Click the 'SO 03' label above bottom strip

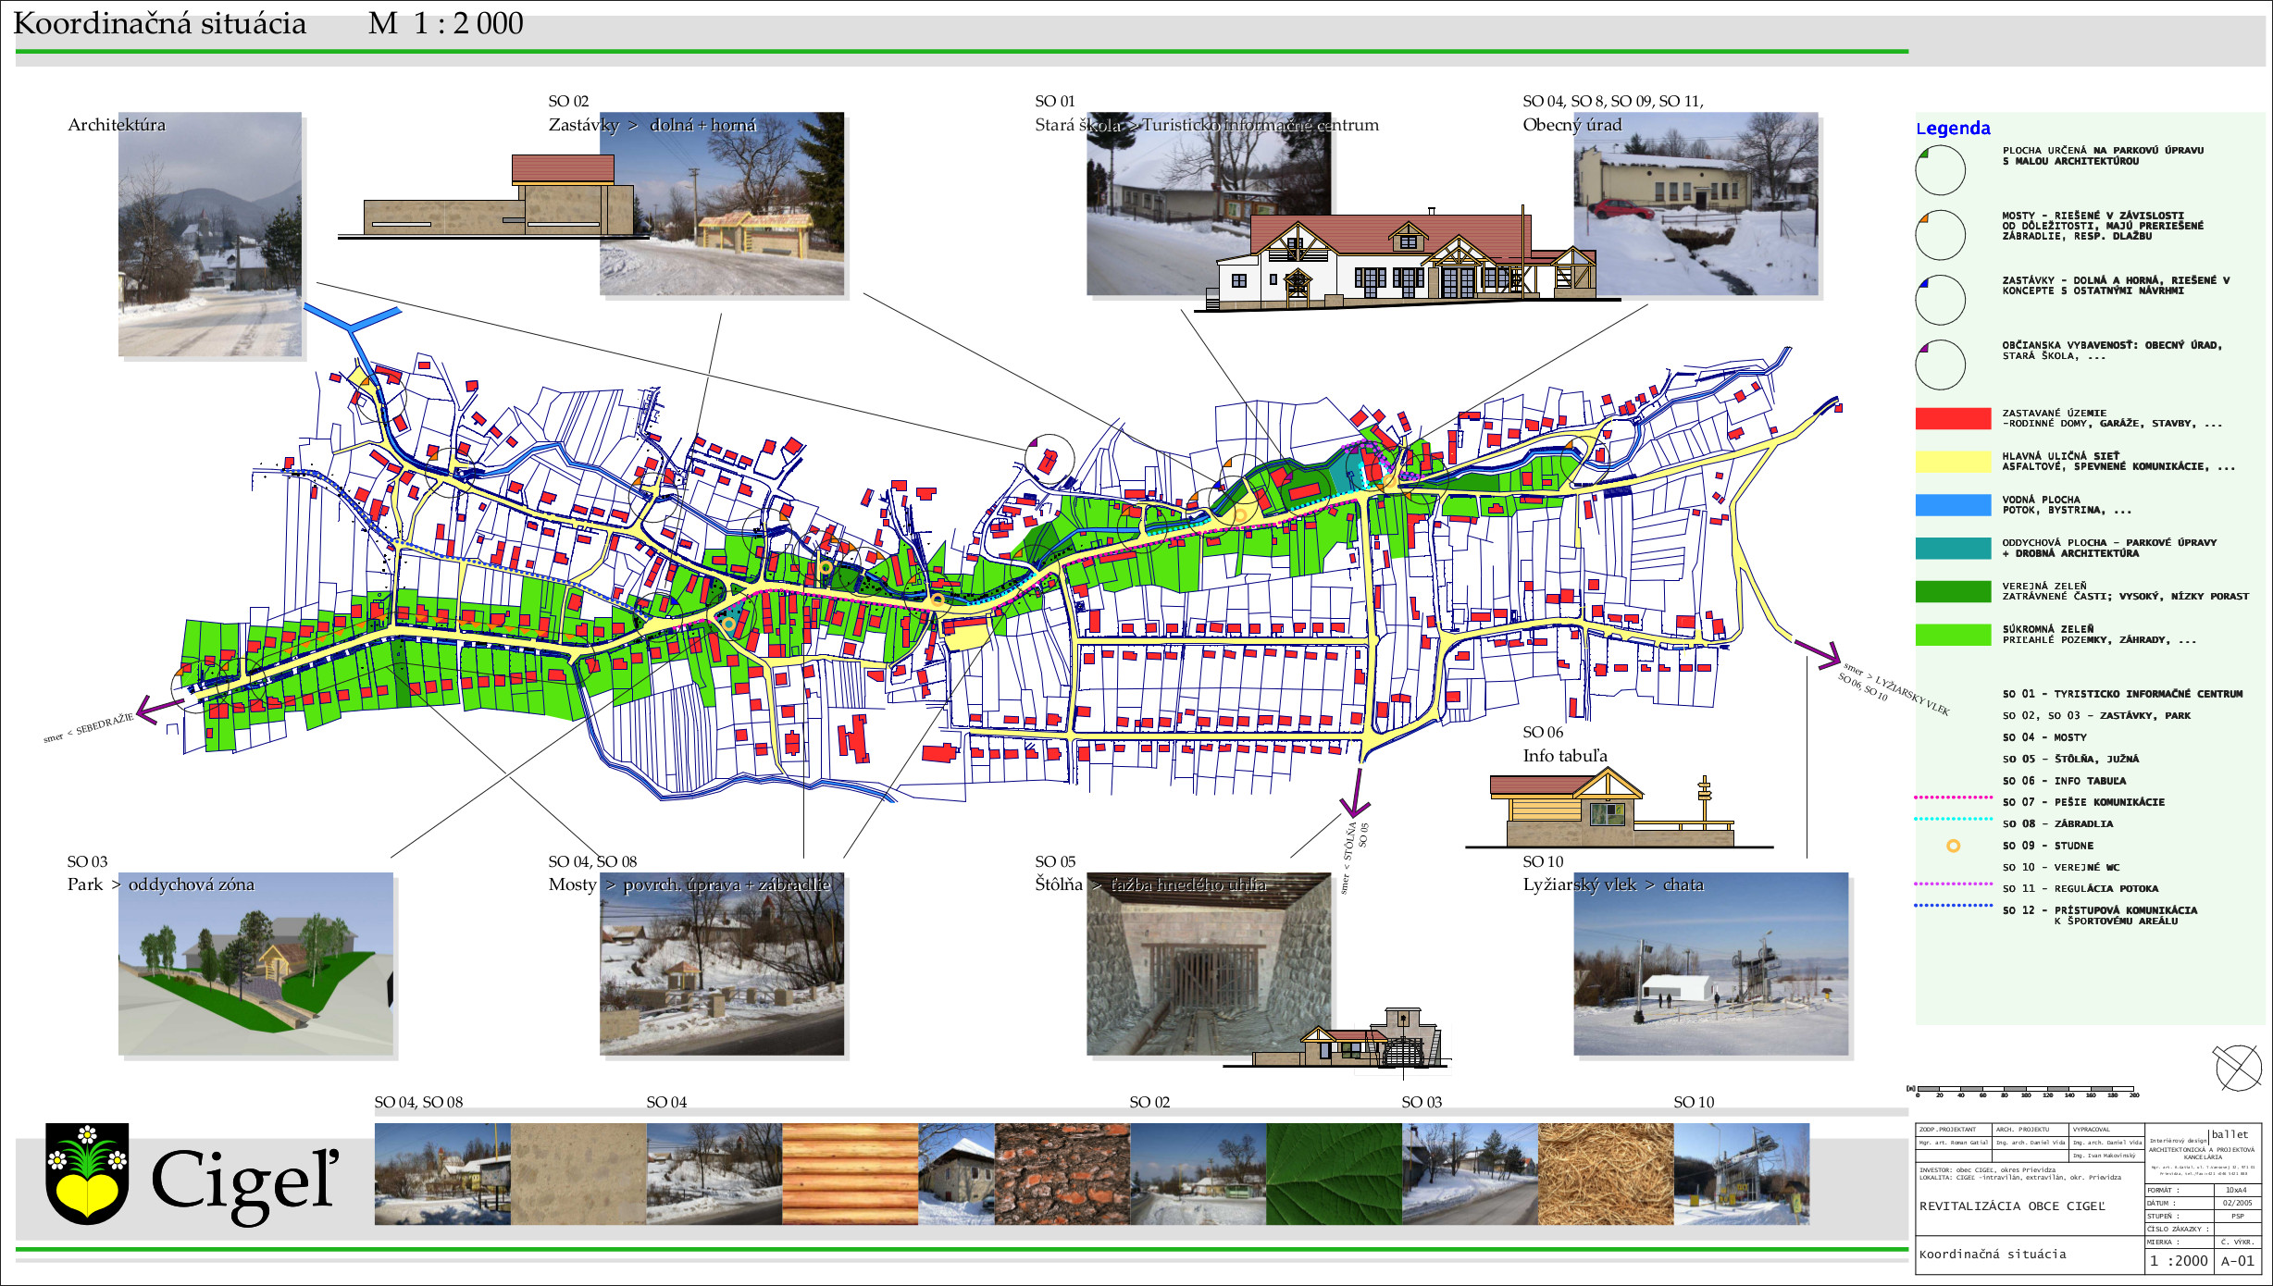(1422, 1102)
